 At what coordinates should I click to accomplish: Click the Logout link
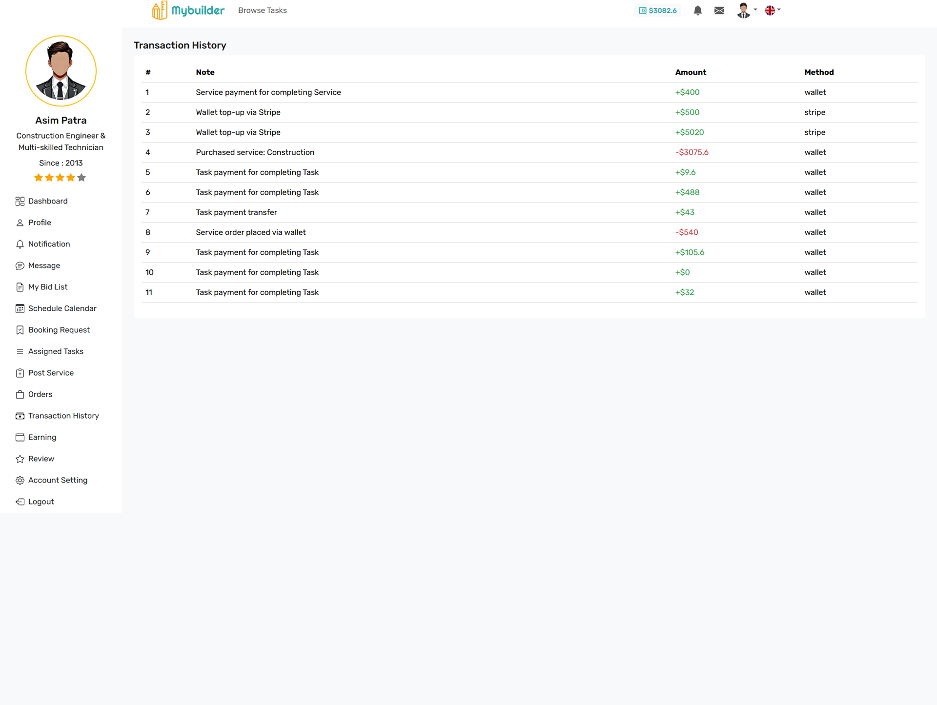click(x=41, y=502)
